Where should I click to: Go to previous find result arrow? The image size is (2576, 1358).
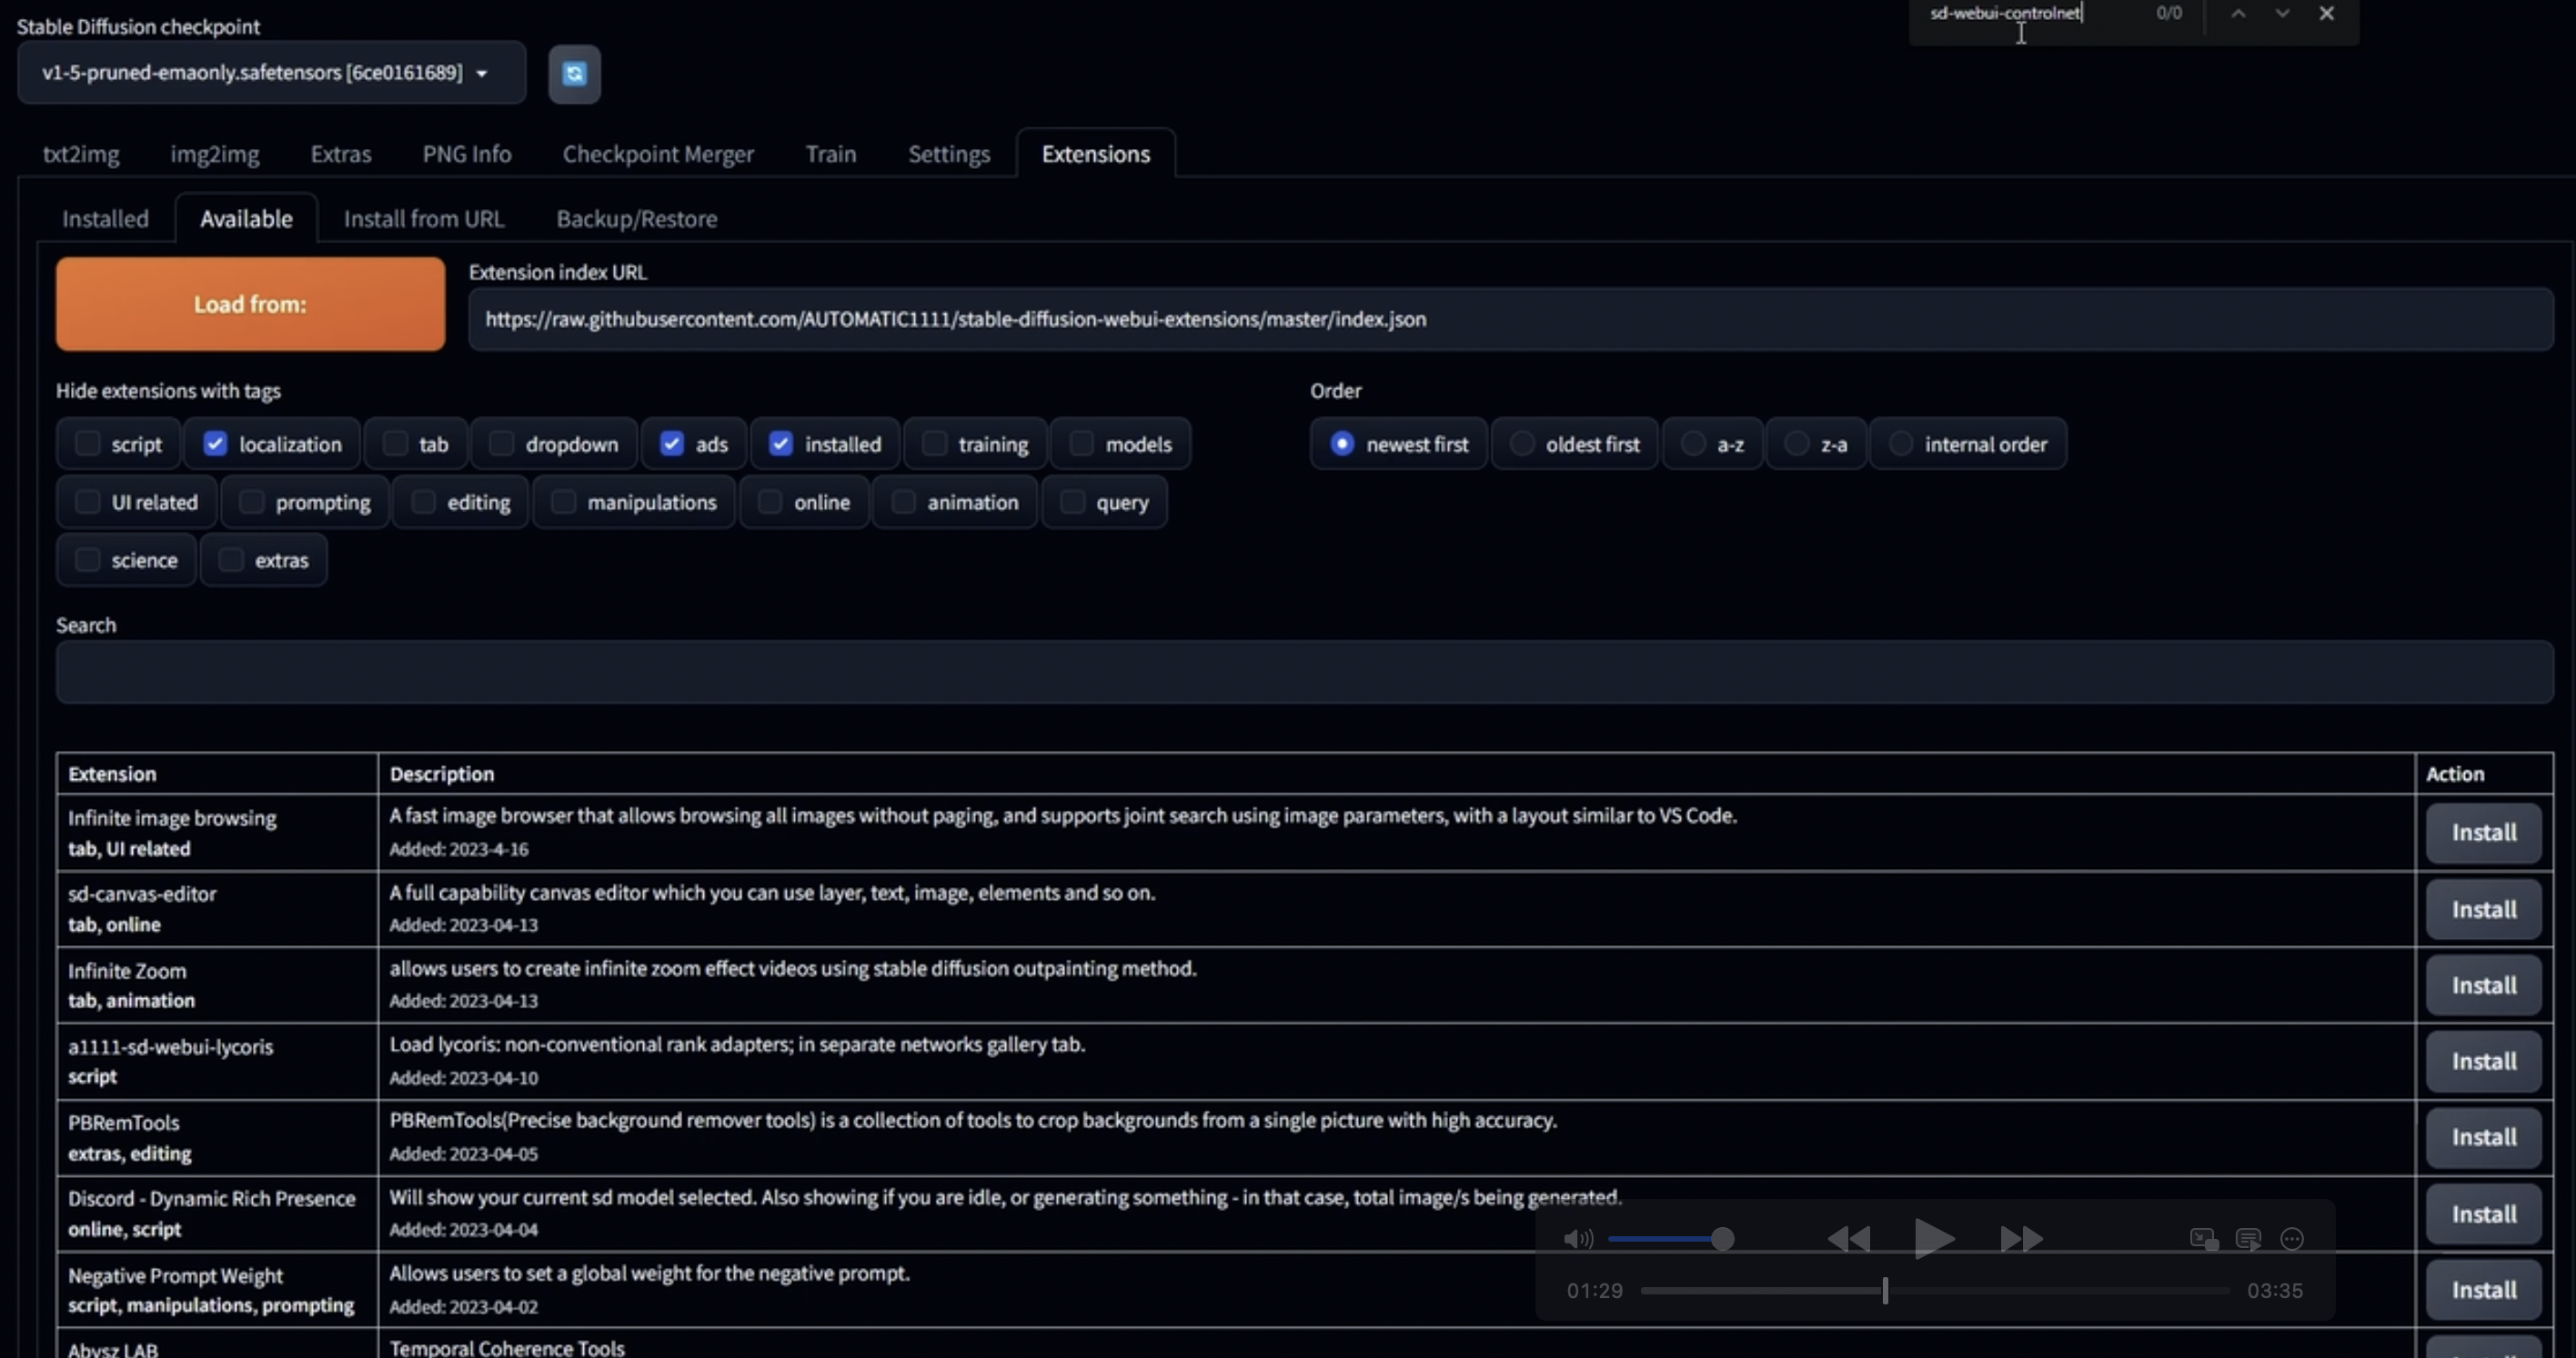(2238, 14)
